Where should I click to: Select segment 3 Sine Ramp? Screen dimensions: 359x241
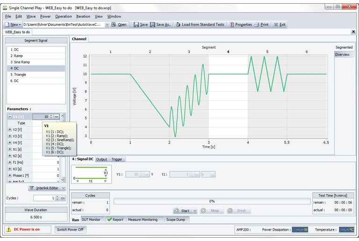coord(36,62)
